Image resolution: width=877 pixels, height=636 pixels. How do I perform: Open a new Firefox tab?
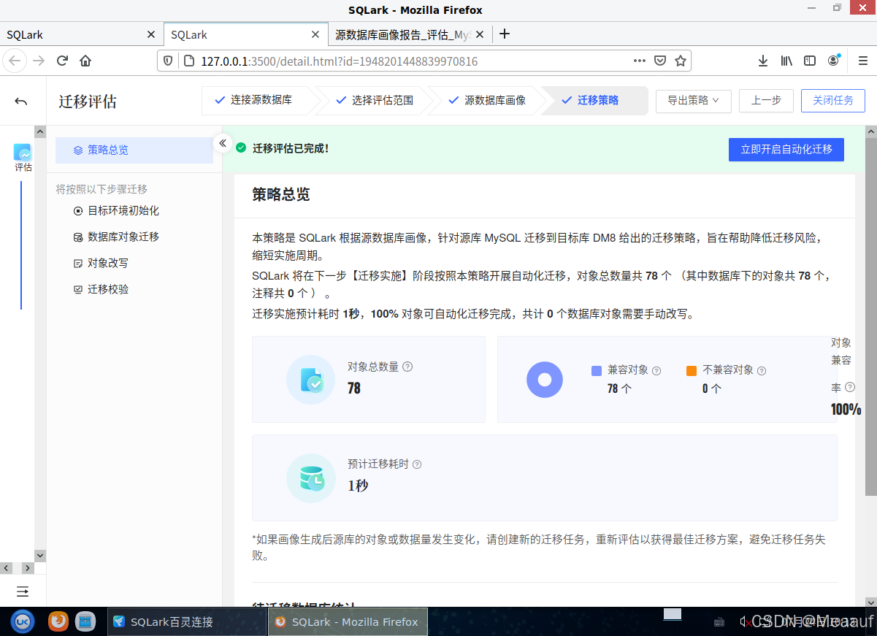pyautogui.click(x=505, y=34)
